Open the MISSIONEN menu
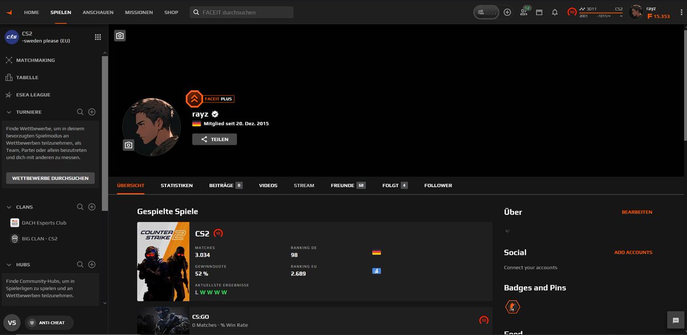Screen dimensions: 687x335 coord(139,12)
